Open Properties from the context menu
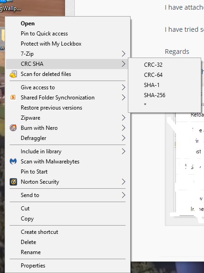The image size is (204, 273). [x=68, y=266]
